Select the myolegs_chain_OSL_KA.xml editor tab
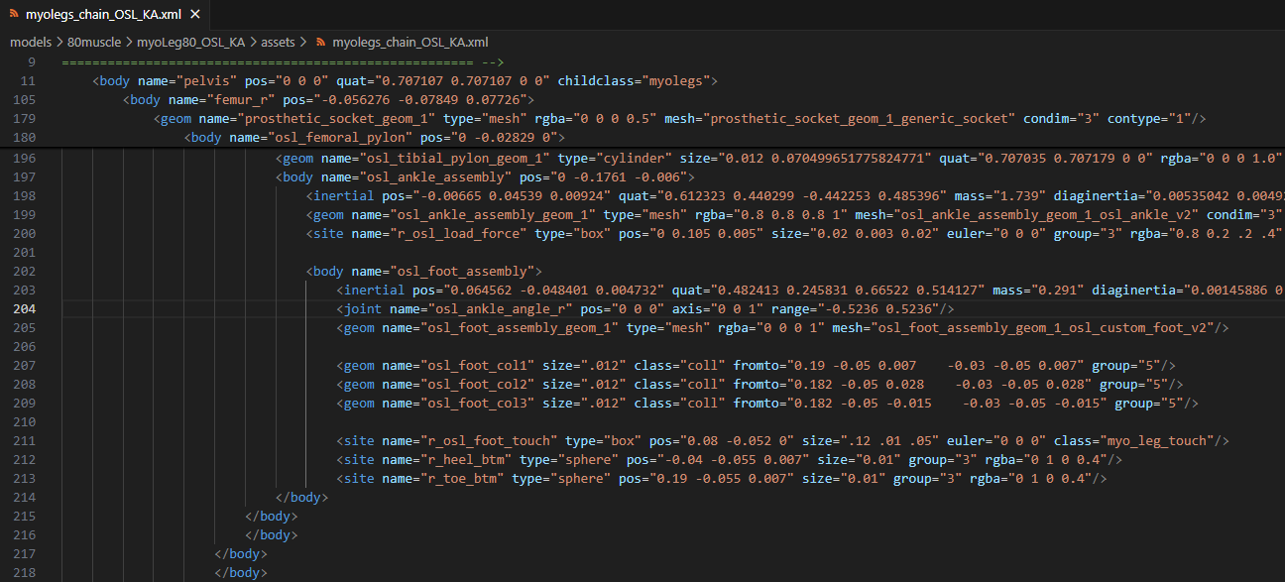The image size is (1285, 582). tap(104, 16)
